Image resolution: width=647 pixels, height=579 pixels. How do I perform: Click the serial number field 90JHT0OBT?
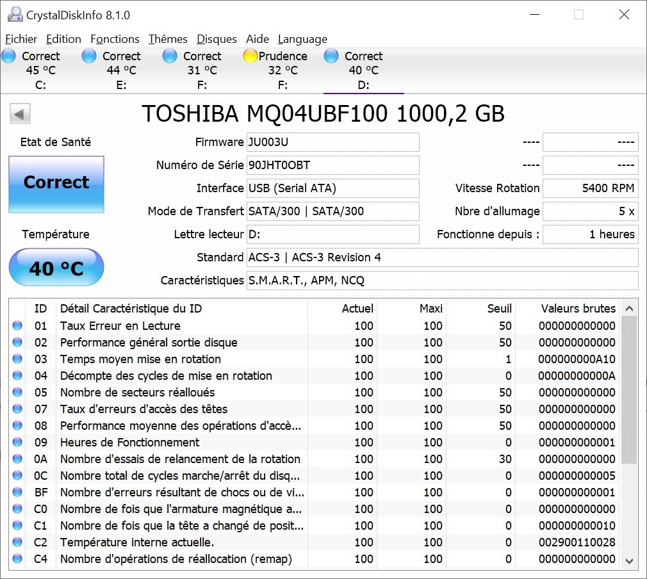pyautogui.click(x=332, y=165)
